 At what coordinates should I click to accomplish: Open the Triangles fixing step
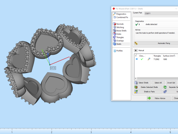pyautogui.click(x=118, y=37)
